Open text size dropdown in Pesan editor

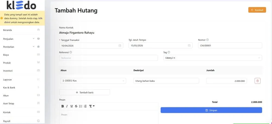tap(92, 106)
